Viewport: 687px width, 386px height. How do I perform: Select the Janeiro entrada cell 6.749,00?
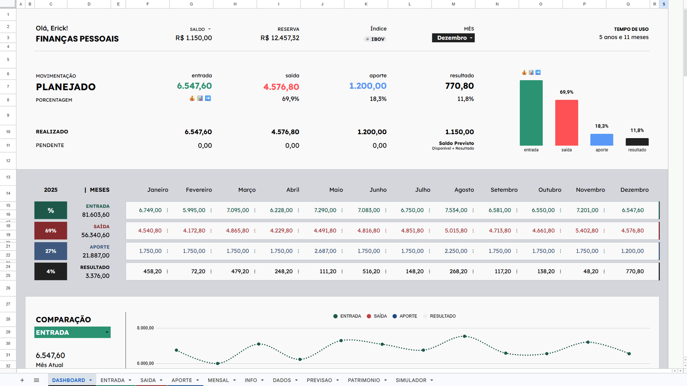click(150, 210)
